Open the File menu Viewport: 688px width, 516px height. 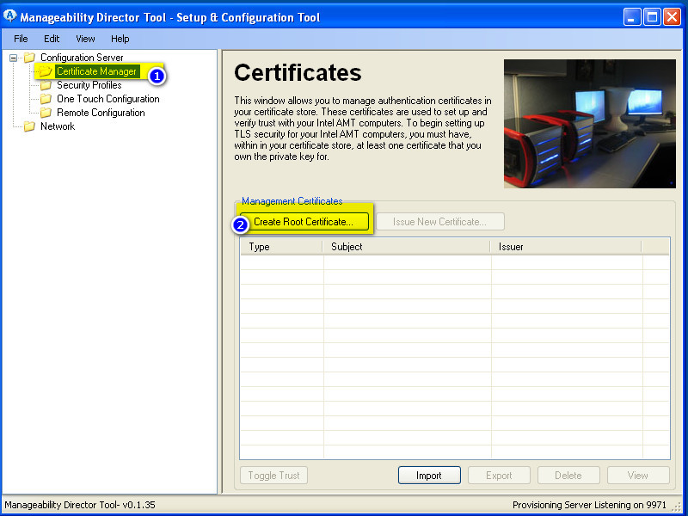point(21,39)
